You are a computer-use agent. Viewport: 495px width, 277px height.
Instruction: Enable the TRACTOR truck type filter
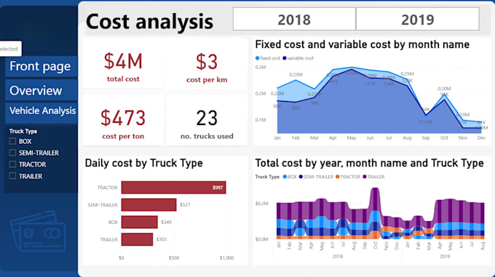pyautogui.click(x=12, y=164)
